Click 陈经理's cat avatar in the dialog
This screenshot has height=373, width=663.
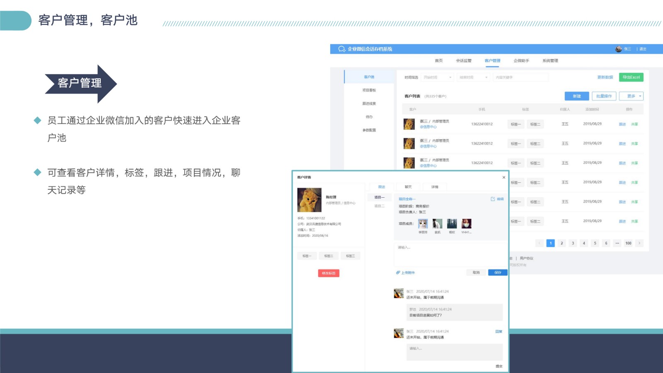pyautogui.click(x=310, y=200)
